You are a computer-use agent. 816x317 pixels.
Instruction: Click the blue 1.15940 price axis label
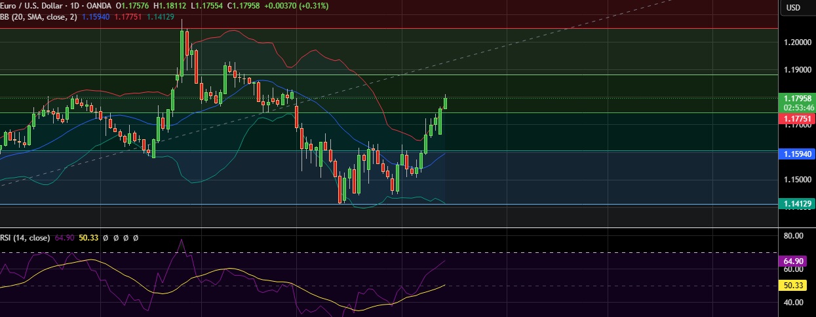[798, 154]
